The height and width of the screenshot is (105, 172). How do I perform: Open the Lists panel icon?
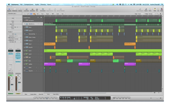click(x=158, y=10)
